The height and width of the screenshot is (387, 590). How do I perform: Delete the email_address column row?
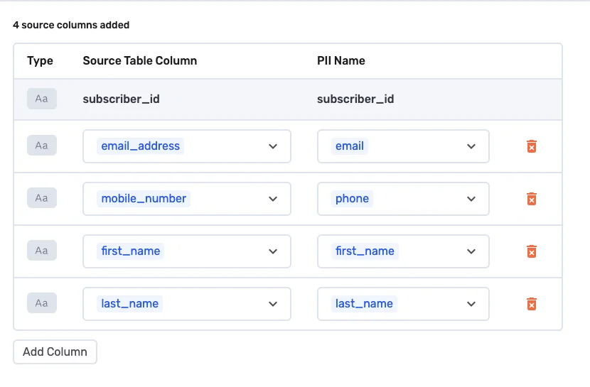pyautogui.click(x=531, y=146)
